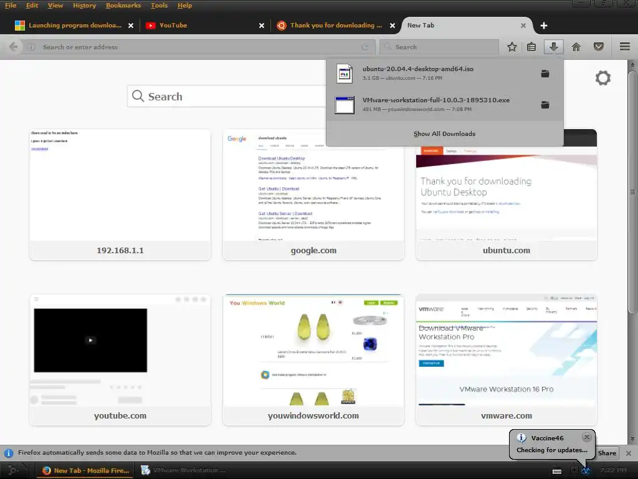Open the 192.168.1.1 tile

tap(120, 195)
